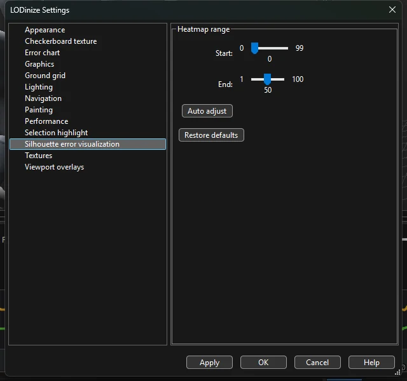Click the End: label
This screenshot has height=381, width=407.
(225, 84)
